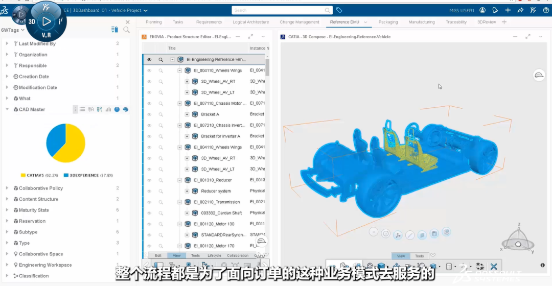Image resolution: width=552 pixels, height=286 pixels.
Task: Collapse the EI_002110_Transmission node
Action: click(180, 202)
